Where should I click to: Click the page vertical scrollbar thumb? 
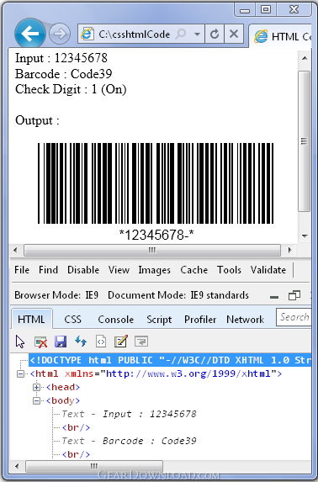[x=305, y=141]
